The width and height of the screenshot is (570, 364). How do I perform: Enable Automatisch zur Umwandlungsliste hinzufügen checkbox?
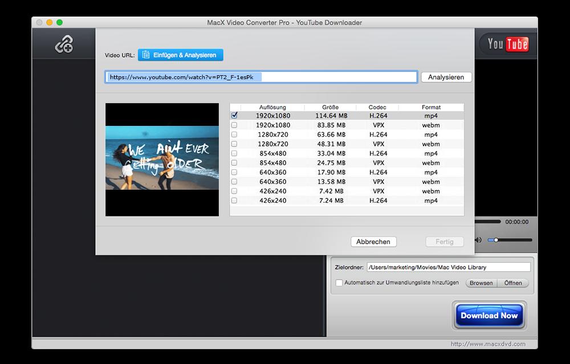[339, 283]
